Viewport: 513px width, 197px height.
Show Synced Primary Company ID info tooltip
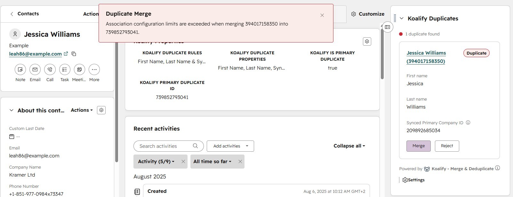[468, 123]
